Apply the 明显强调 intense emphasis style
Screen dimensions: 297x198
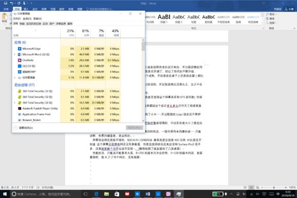pyautogui.click(x=253, y=18)
